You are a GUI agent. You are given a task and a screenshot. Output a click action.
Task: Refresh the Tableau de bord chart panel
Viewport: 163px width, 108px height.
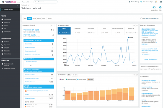tap(137, 25)
